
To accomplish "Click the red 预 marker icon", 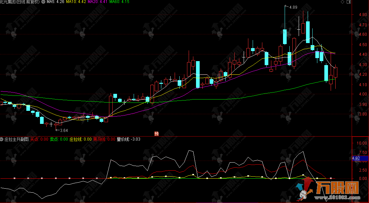I will coord(156,134).
